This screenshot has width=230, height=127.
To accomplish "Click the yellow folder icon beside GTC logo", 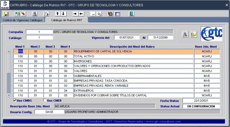I will [193, 34].
